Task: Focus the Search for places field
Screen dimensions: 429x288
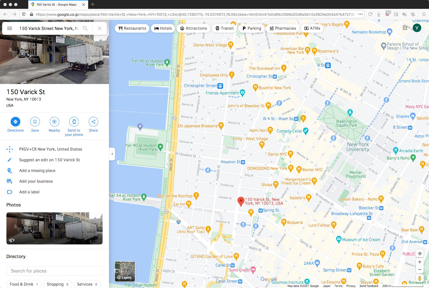Action: point(54,271)
